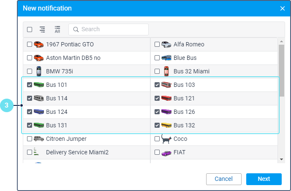
Task: Click the purple FIAT car icon
Action: 166,152
